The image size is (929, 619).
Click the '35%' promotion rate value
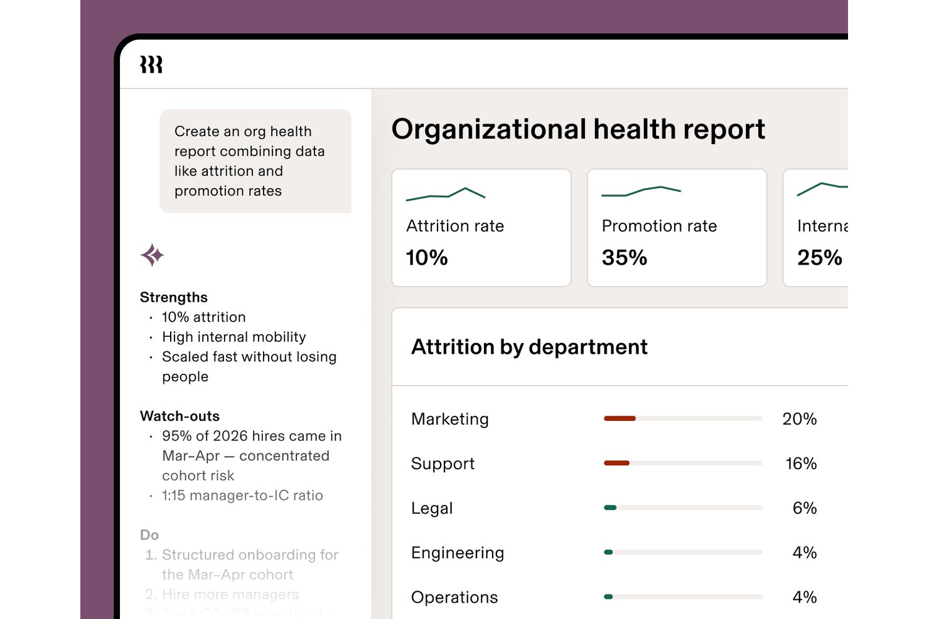click(625, 258)
